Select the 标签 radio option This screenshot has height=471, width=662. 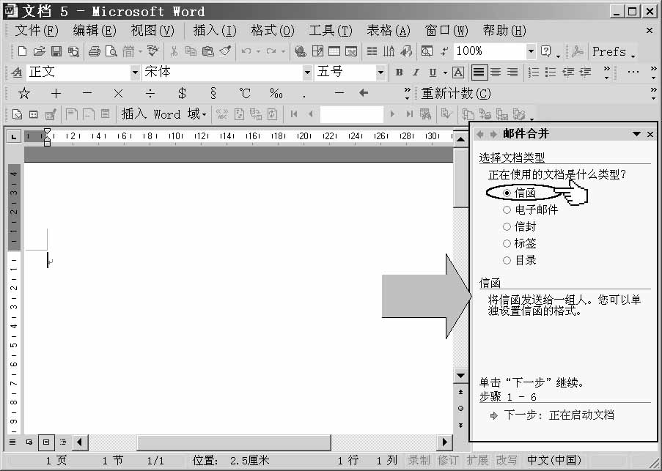pos(507,243)
